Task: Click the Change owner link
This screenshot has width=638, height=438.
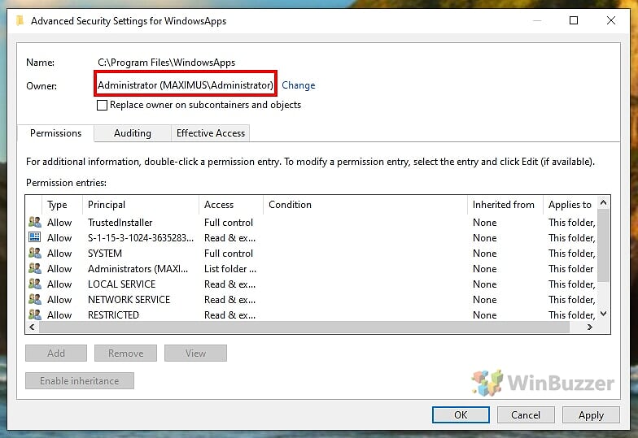Action: coord(298,85)
